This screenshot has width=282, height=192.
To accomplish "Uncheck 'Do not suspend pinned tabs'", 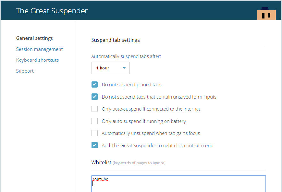I will [x=94, y=84].
